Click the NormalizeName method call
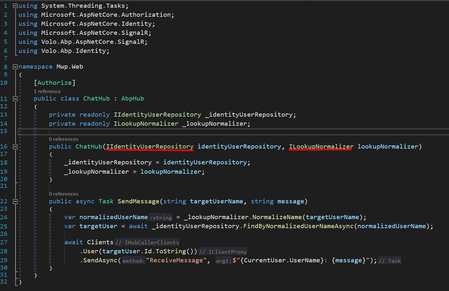 (277, 217)
